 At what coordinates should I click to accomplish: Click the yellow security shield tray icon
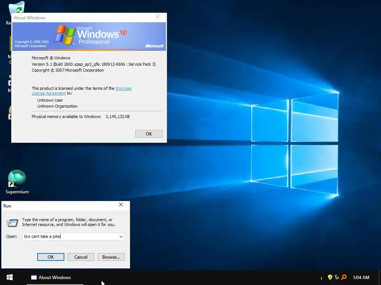[330, 277]
